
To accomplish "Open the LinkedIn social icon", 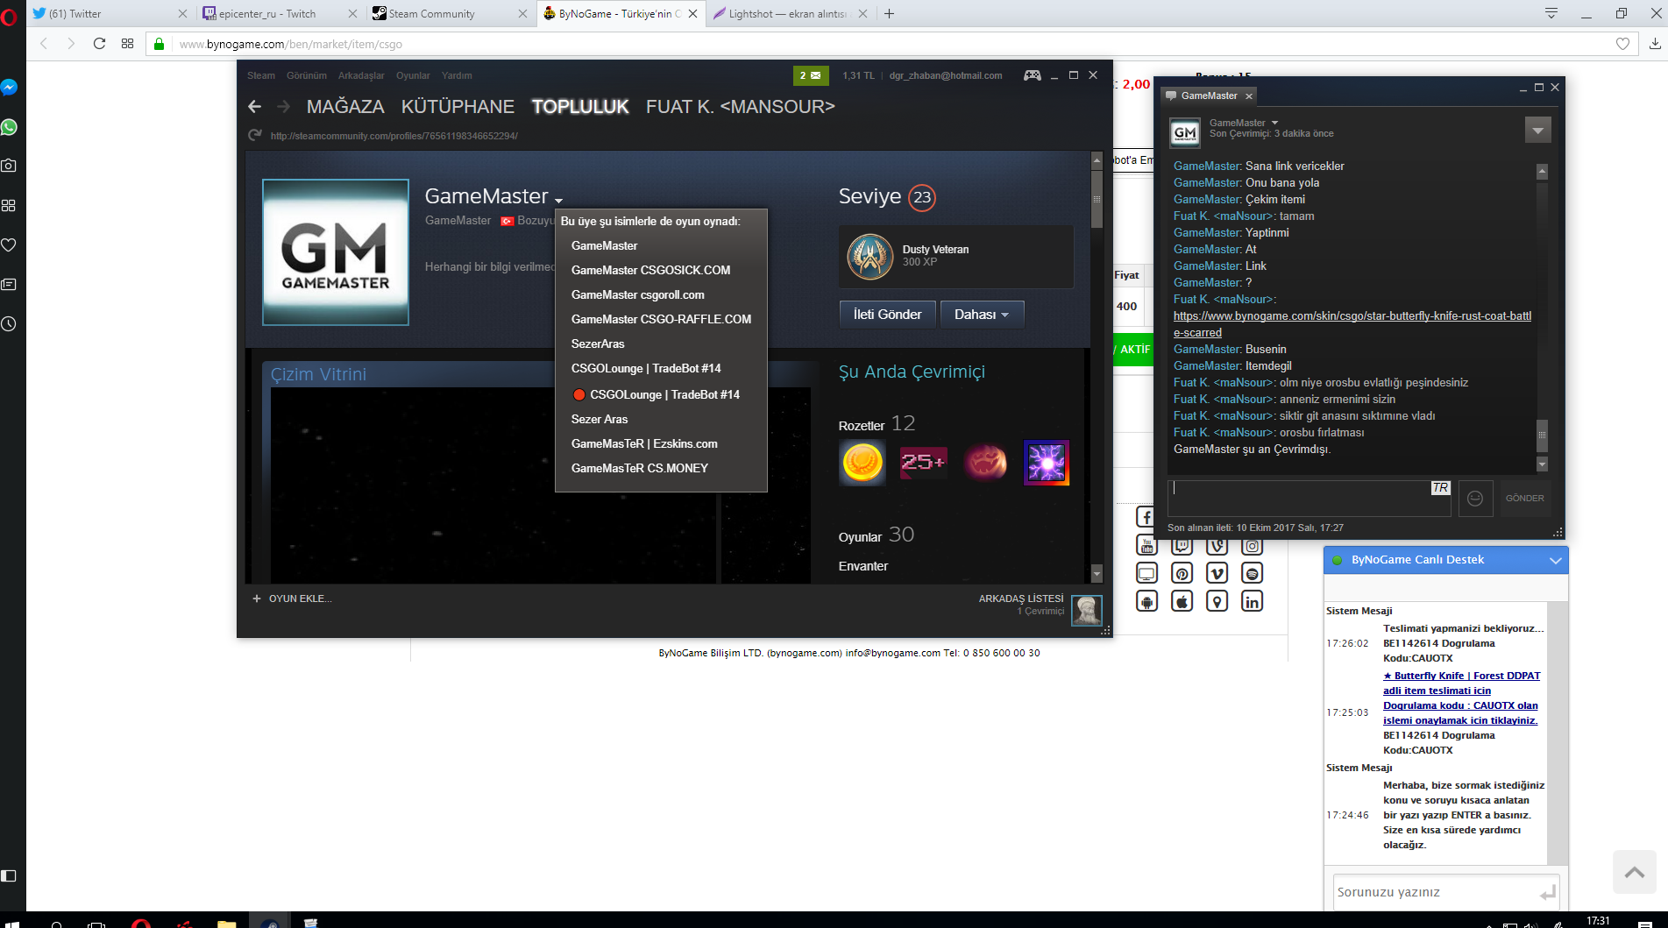I will click(x=1253, y=602).
